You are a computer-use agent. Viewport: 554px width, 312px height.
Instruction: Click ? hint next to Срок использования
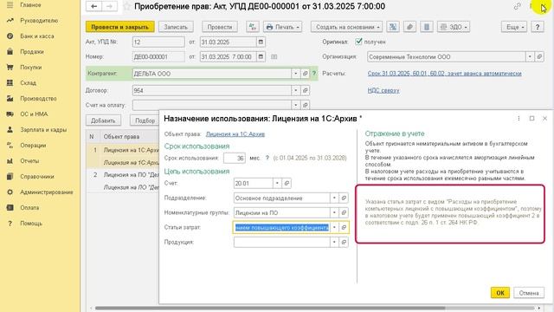[x=267, y=158]
